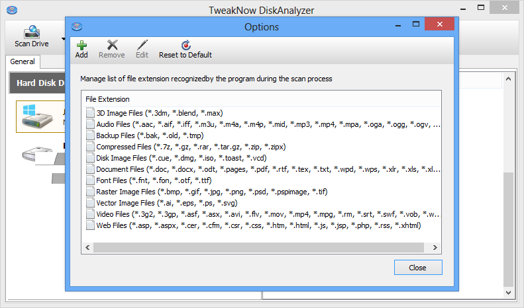
Task: Maximize the Options dialog
Action: (x=416, y=24)
